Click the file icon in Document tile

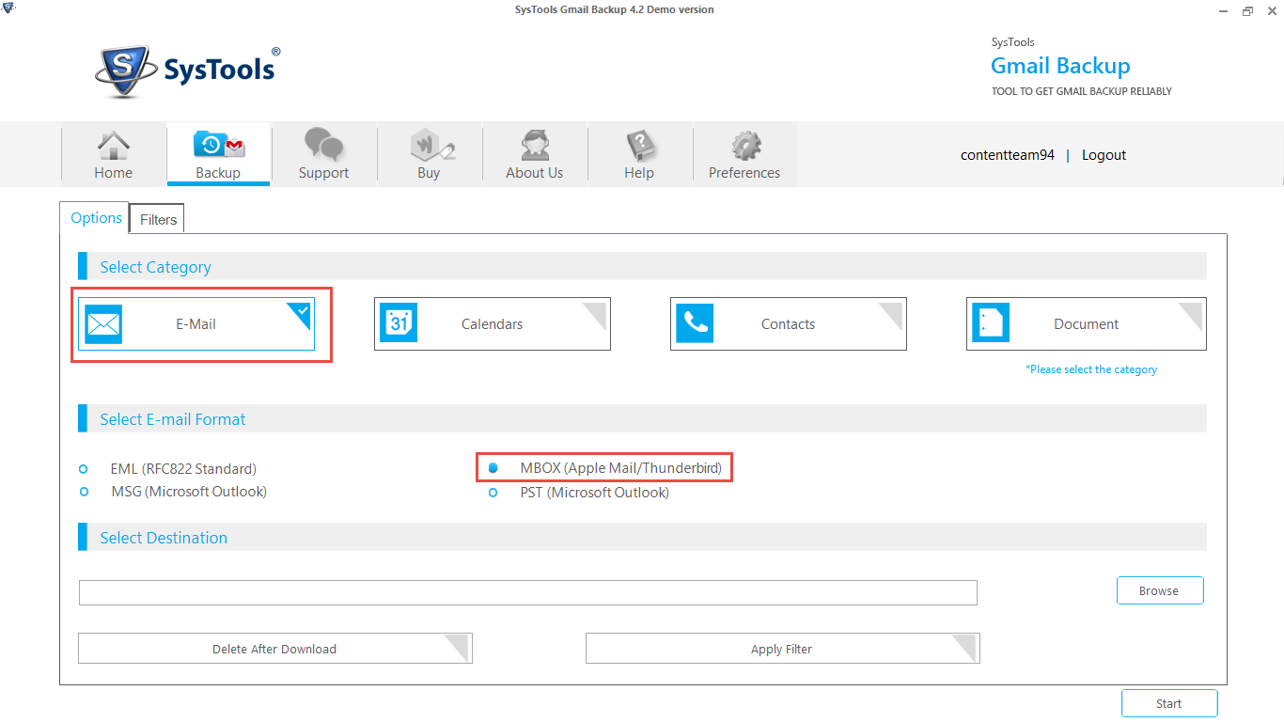pyautogui.click(x=991, y=323)
